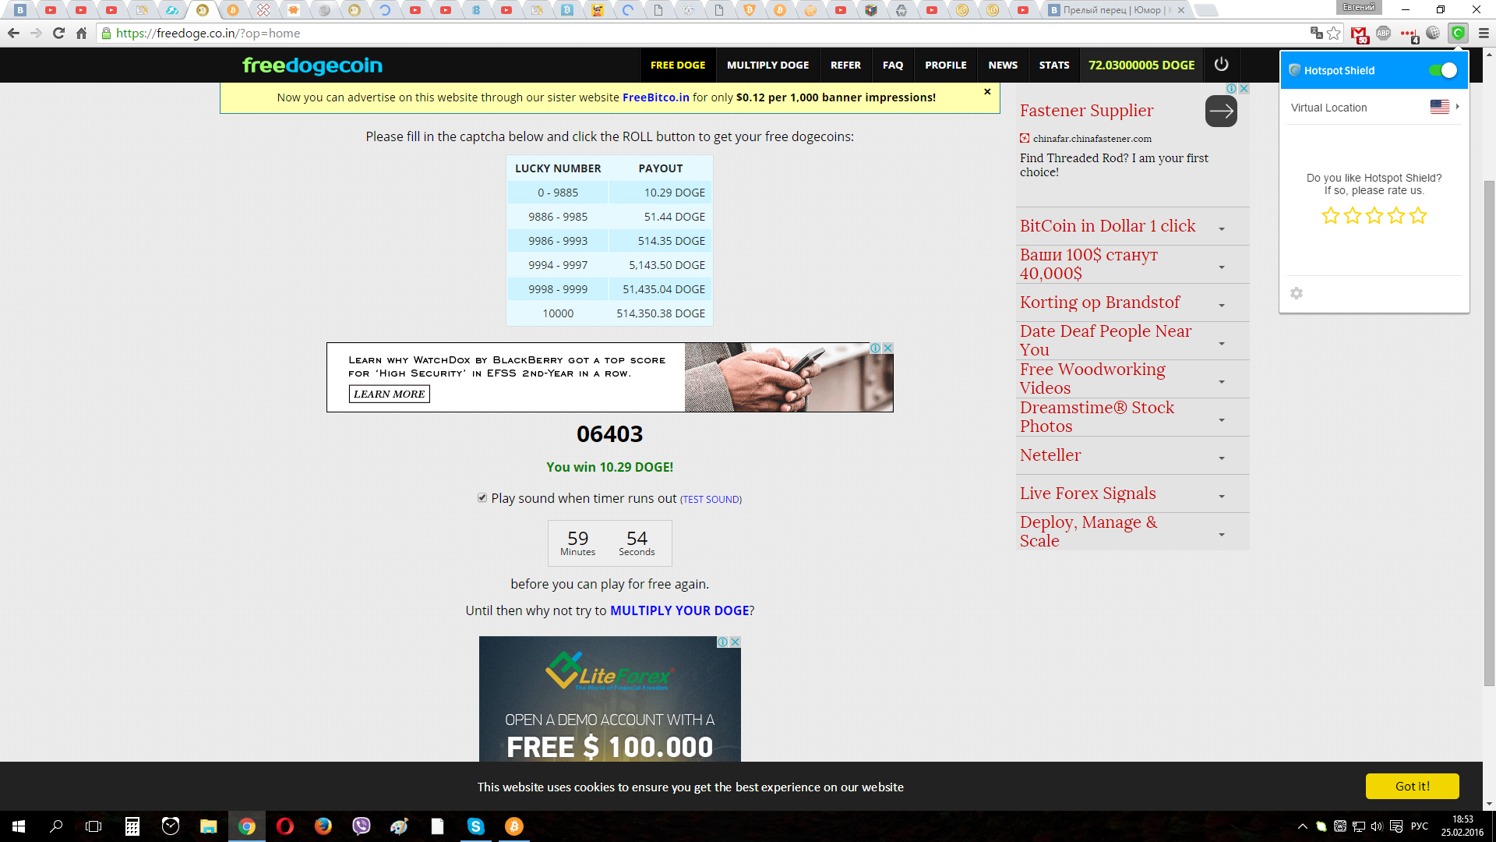Viewport: 1496px width, 842px height.
Task: Launch Firefox from the taskbar
Action: click(323, 826)
